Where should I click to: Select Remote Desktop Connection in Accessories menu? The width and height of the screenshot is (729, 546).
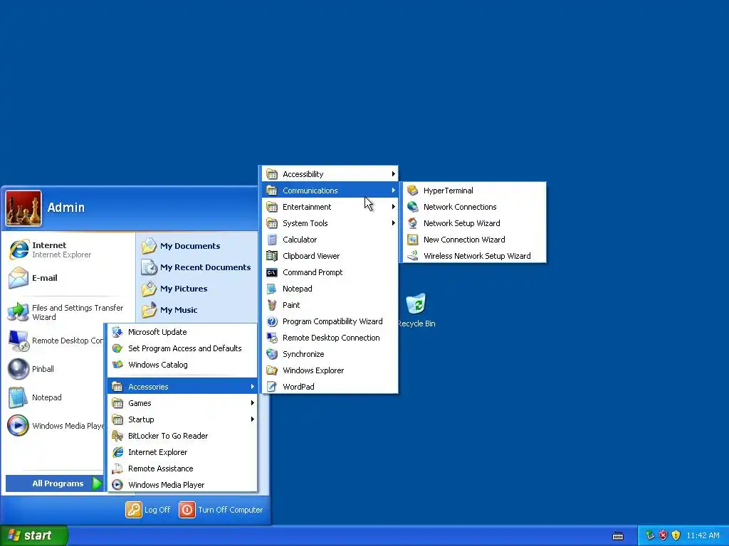[330, 338]
